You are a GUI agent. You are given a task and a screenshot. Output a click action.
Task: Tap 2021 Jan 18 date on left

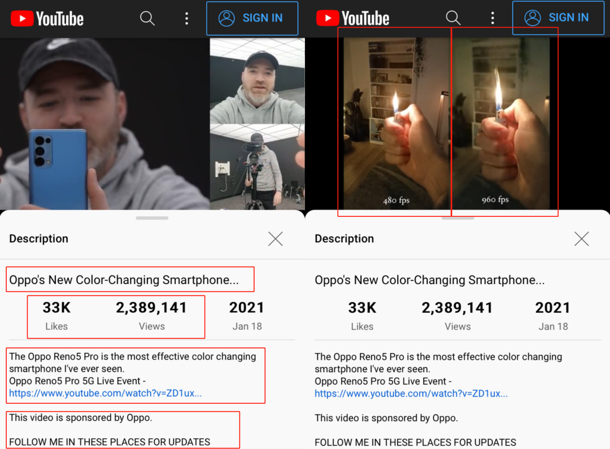pyautogui.click(x=247, y=316)
